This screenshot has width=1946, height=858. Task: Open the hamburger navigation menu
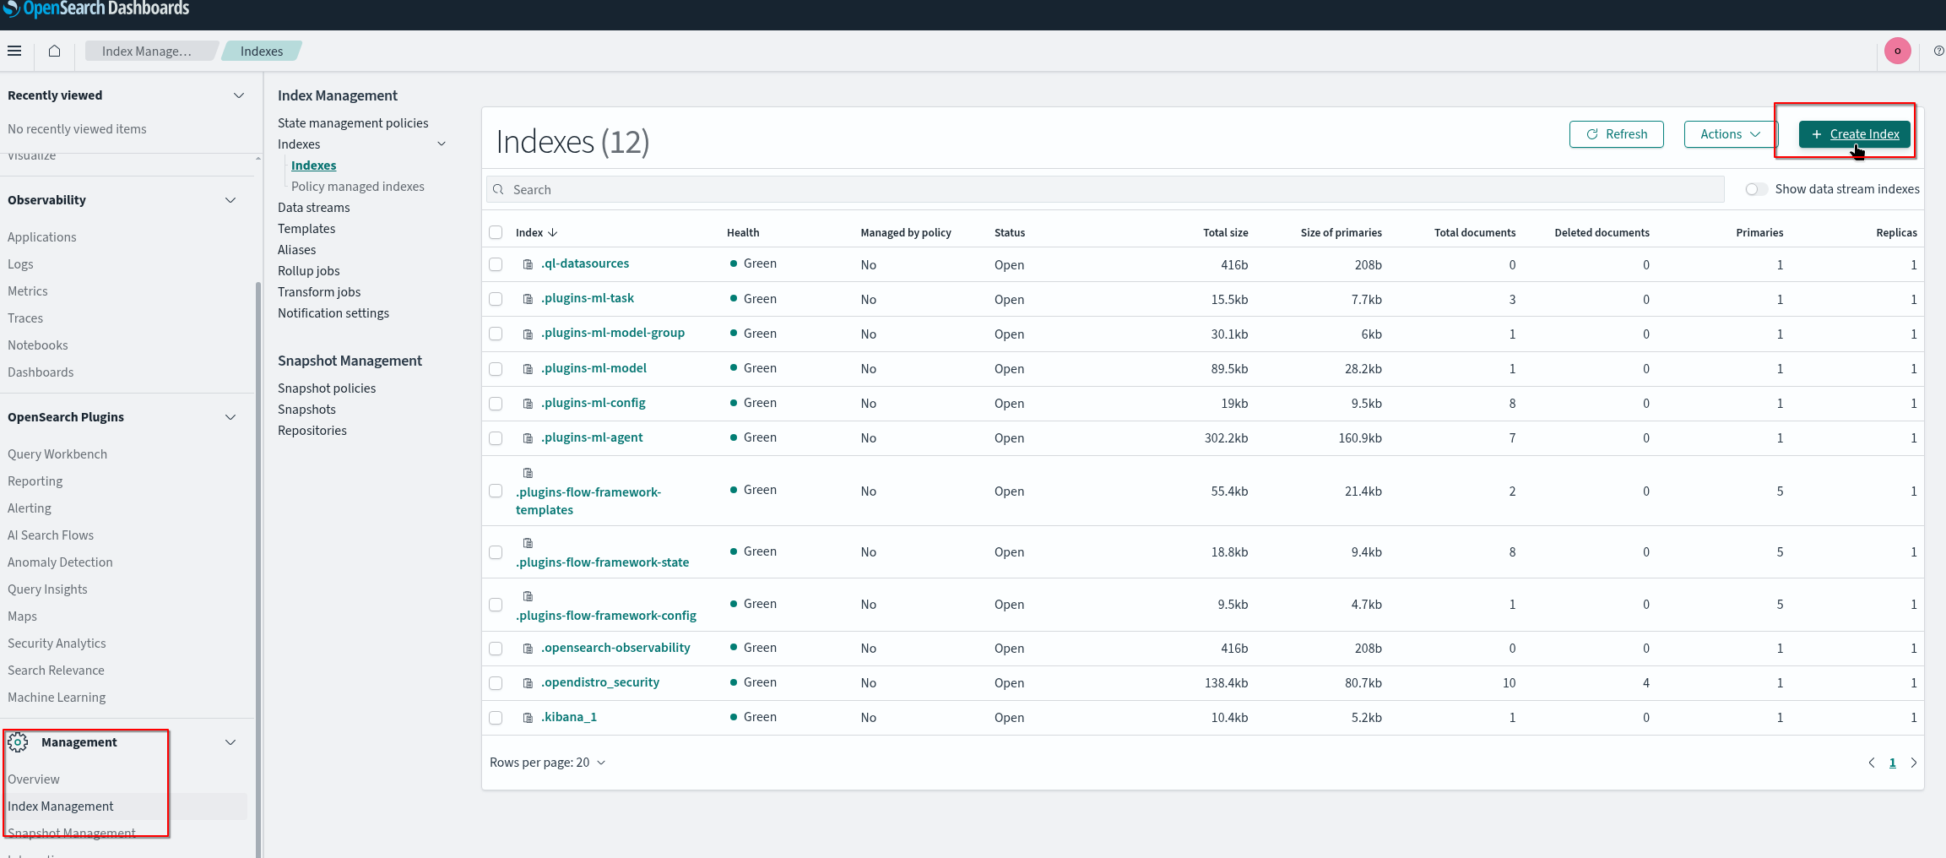(x=14, y=51)
